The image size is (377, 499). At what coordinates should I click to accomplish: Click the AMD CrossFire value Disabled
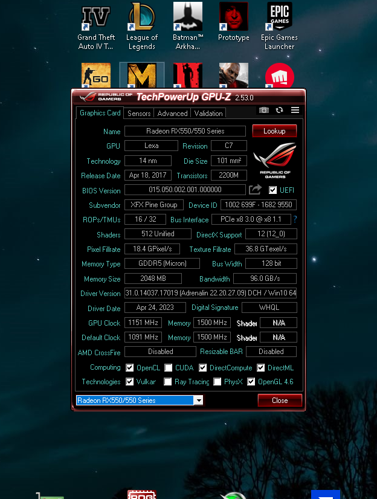coord(160,352)
